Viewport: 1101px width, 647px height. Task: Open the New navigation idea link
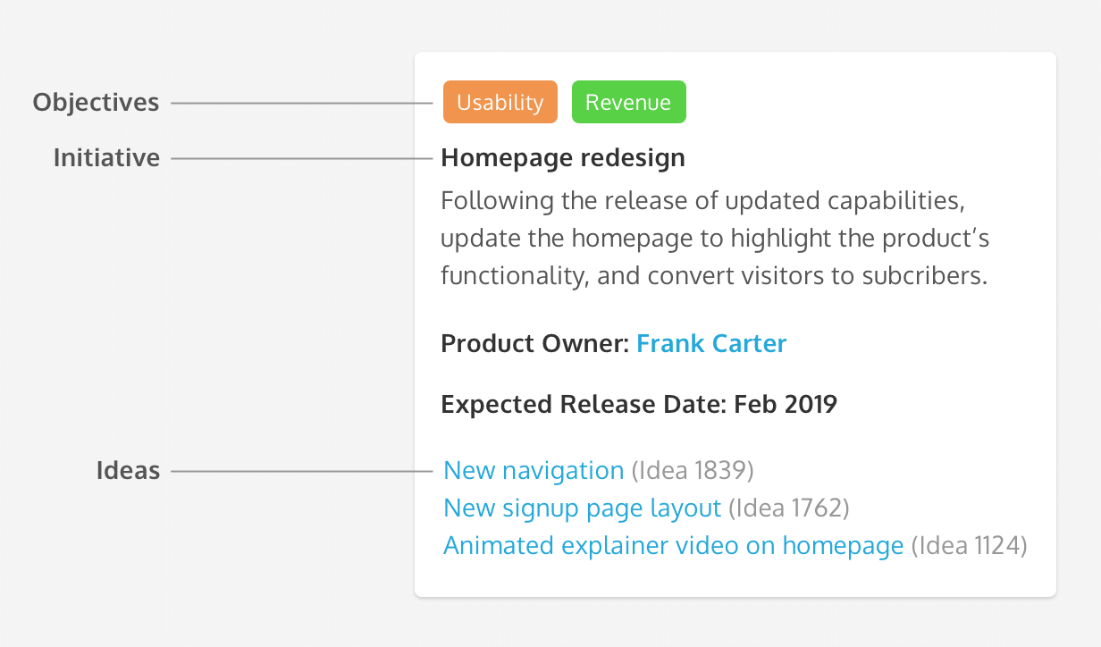tap(534, 470)
